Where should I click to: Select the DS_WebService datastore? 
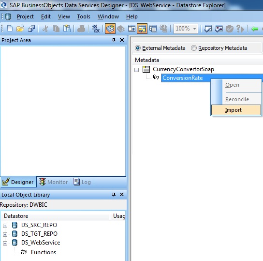tap(41, 243)
